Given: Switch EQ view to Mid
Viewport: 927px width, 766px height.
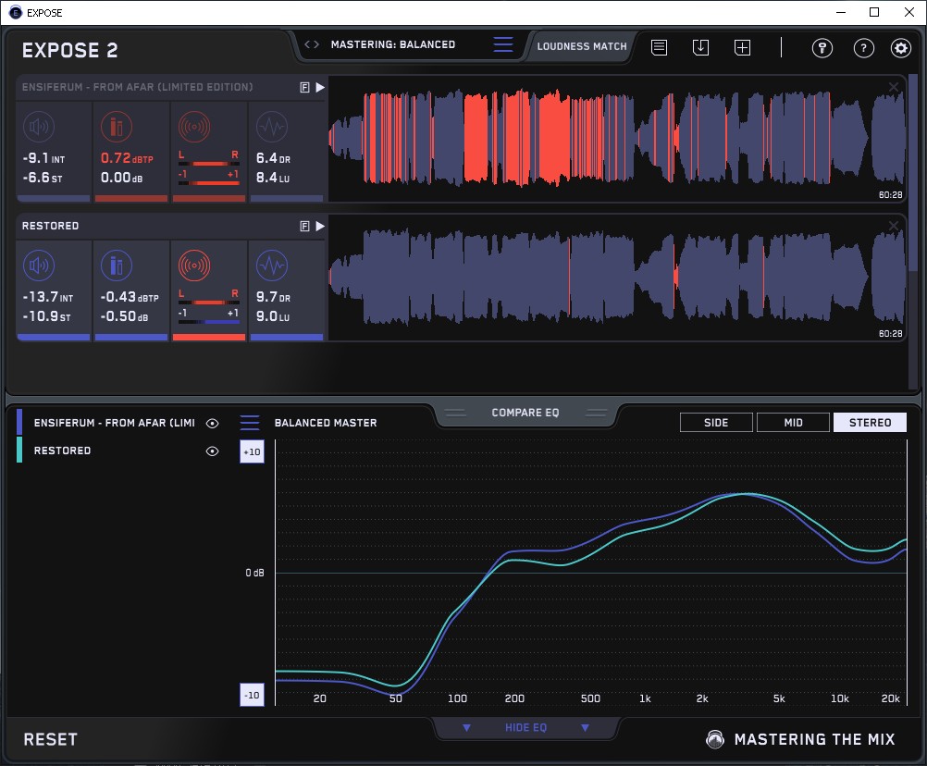Looking at the screenshot, I should click(793, 423).
